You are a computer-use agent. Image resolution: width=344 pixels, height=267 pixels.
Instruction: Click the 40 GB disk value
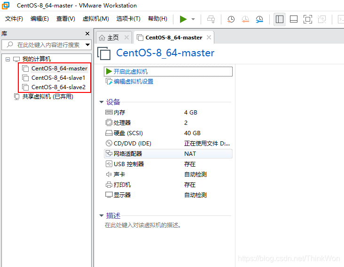click(x=192, y=133)
